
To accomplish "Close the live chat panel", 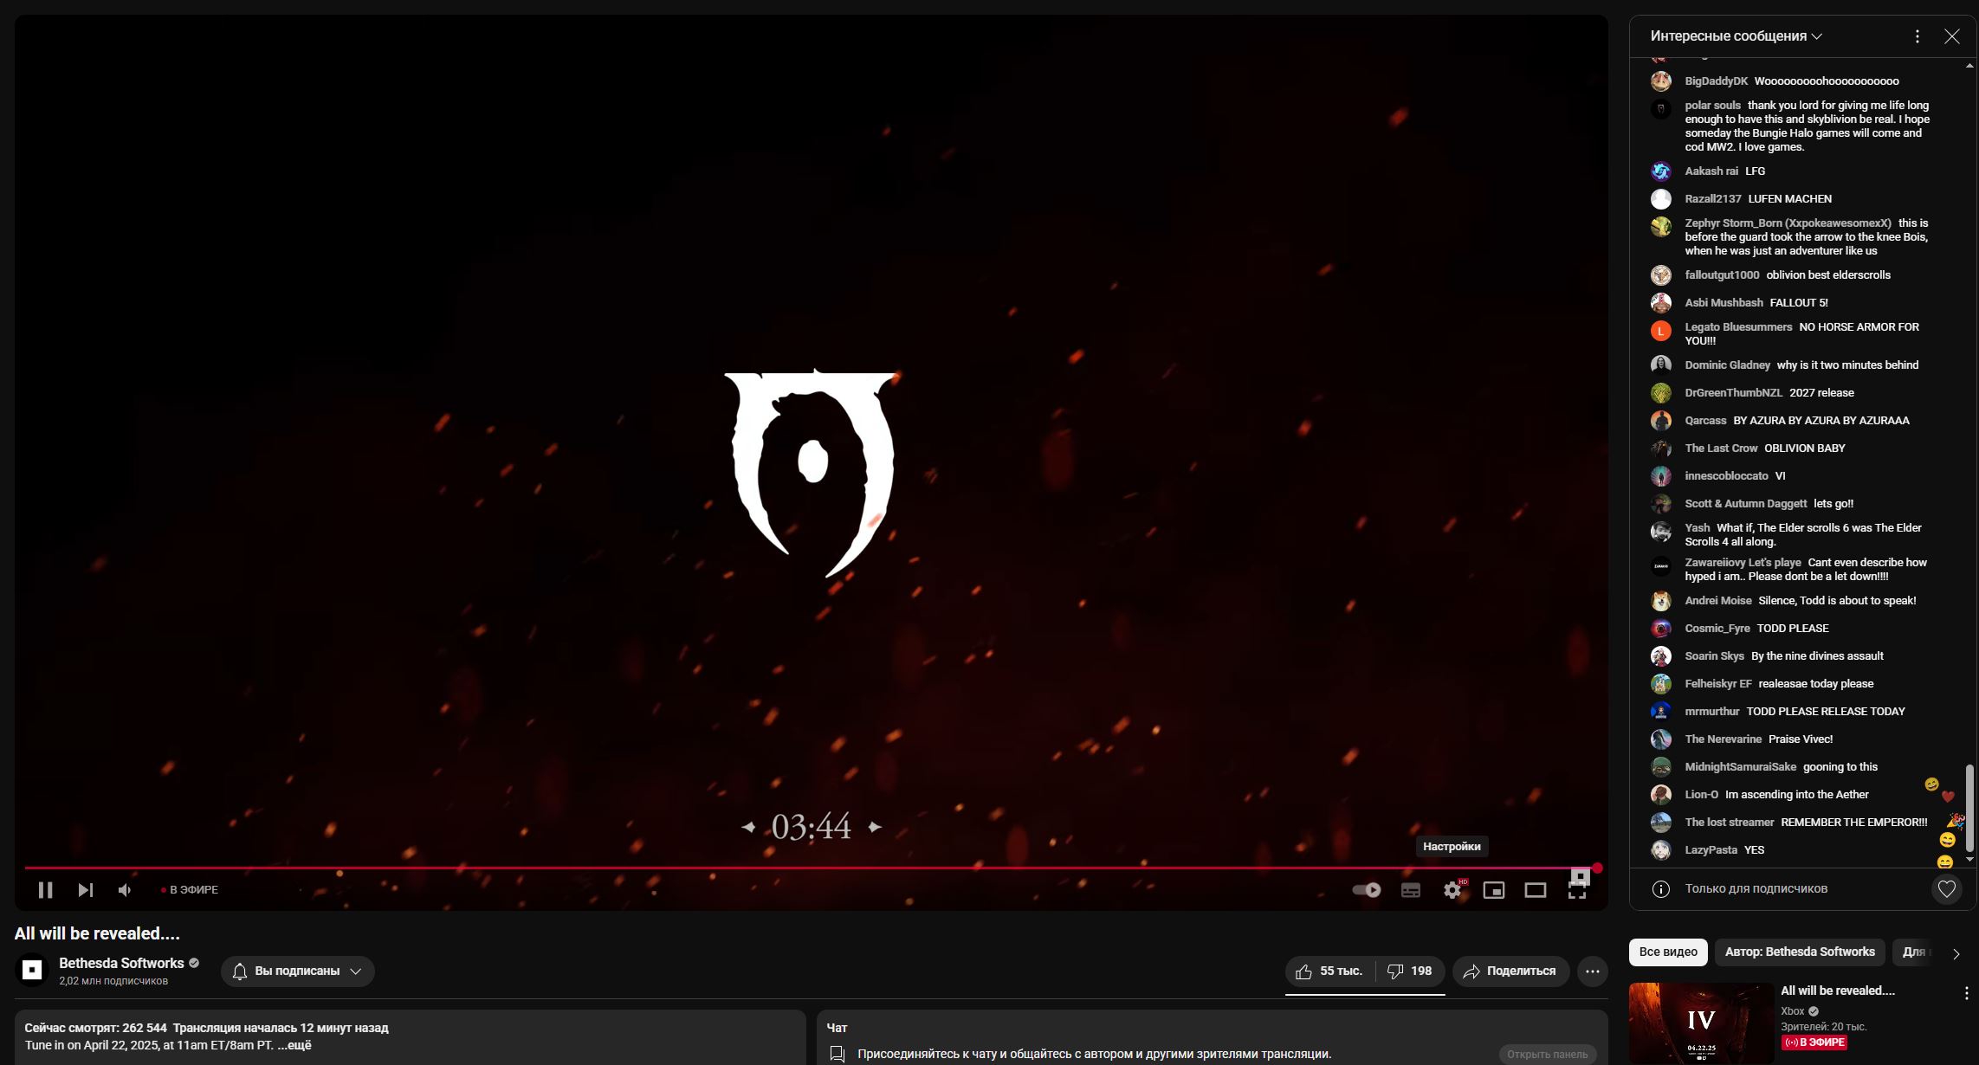I will (x=1951, y=36).
